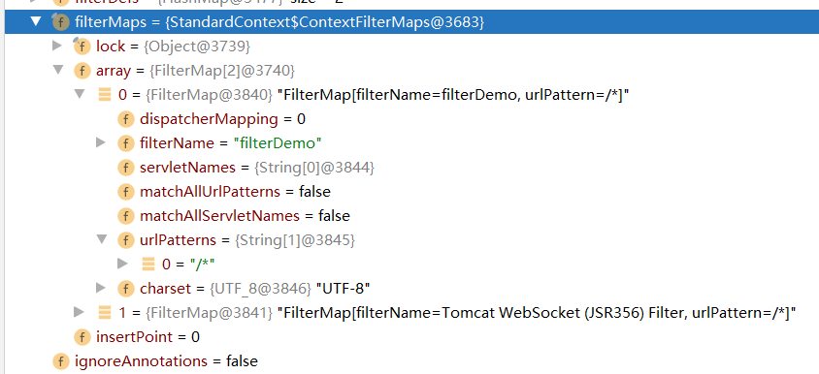Screen dimensions: 819x374
Task: Collapse the array FilterMap[2] node
Action: (x=58, y=70)
